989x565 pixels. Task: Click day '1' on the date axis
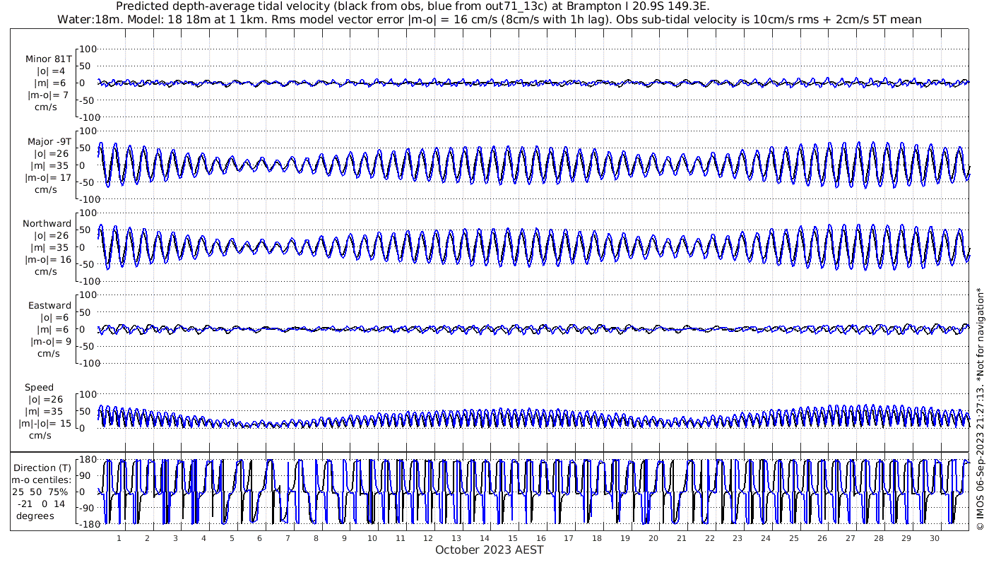click(x=119, y=538)
